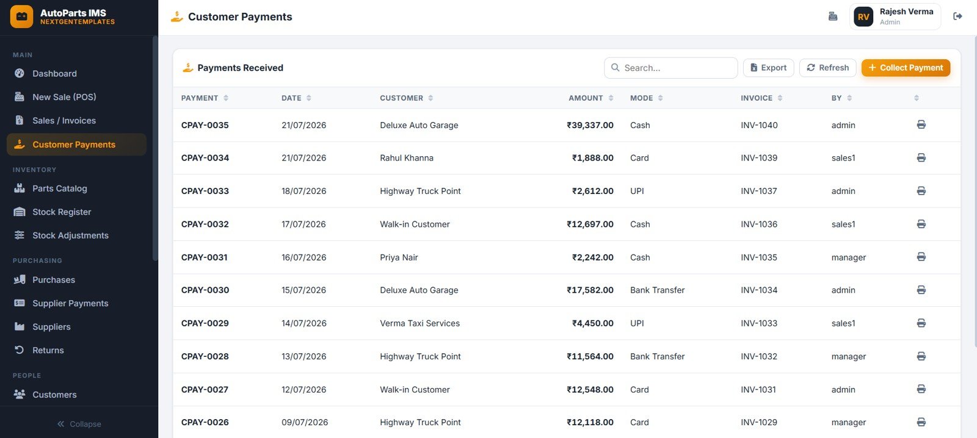
Task: Select Customer Payments in sidebar
Action: (76, 145)
